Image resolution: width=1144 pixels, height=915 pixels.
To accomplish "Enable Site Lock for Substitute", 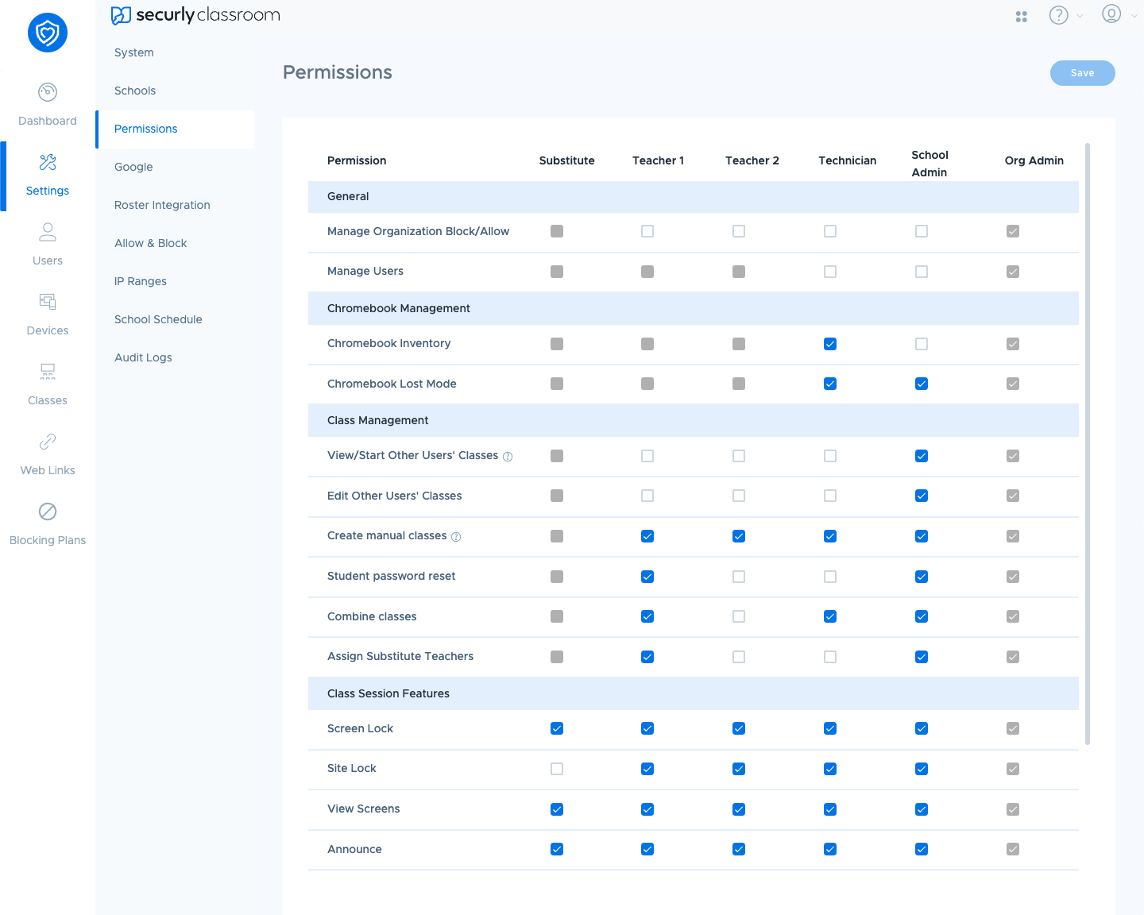I will [557, 769].
